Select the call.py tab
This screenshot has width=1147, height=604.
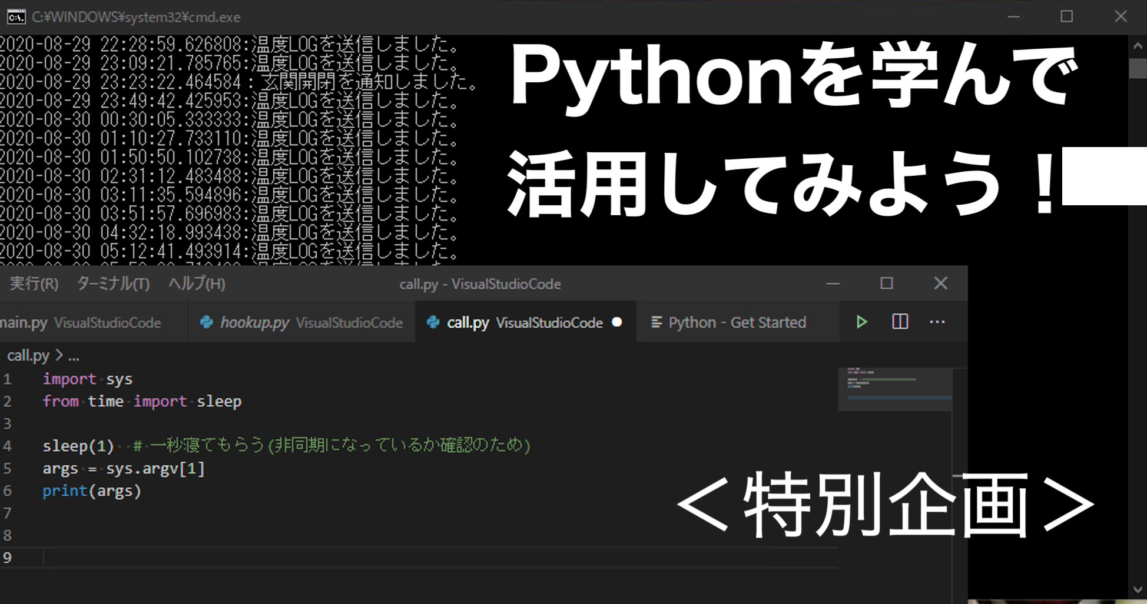526,322
